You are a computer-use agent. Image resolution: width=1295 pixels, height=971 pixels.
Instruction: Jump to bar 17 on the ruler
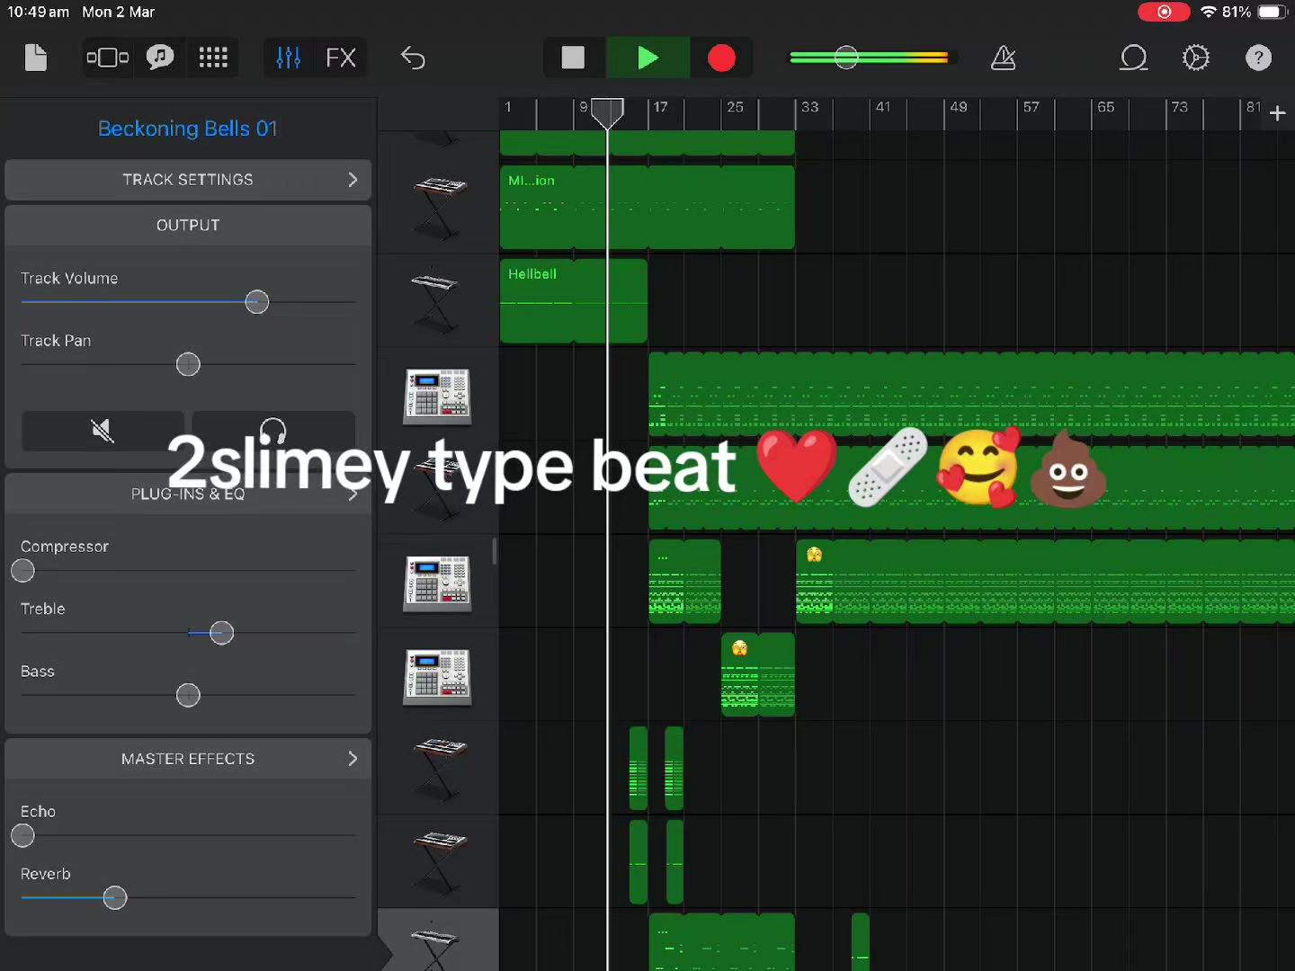point(660,108)
